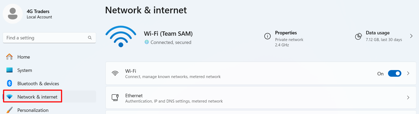Screen dimensions: 419x114
Task: Click the search magnifier icon
Action: pos(90,38)
